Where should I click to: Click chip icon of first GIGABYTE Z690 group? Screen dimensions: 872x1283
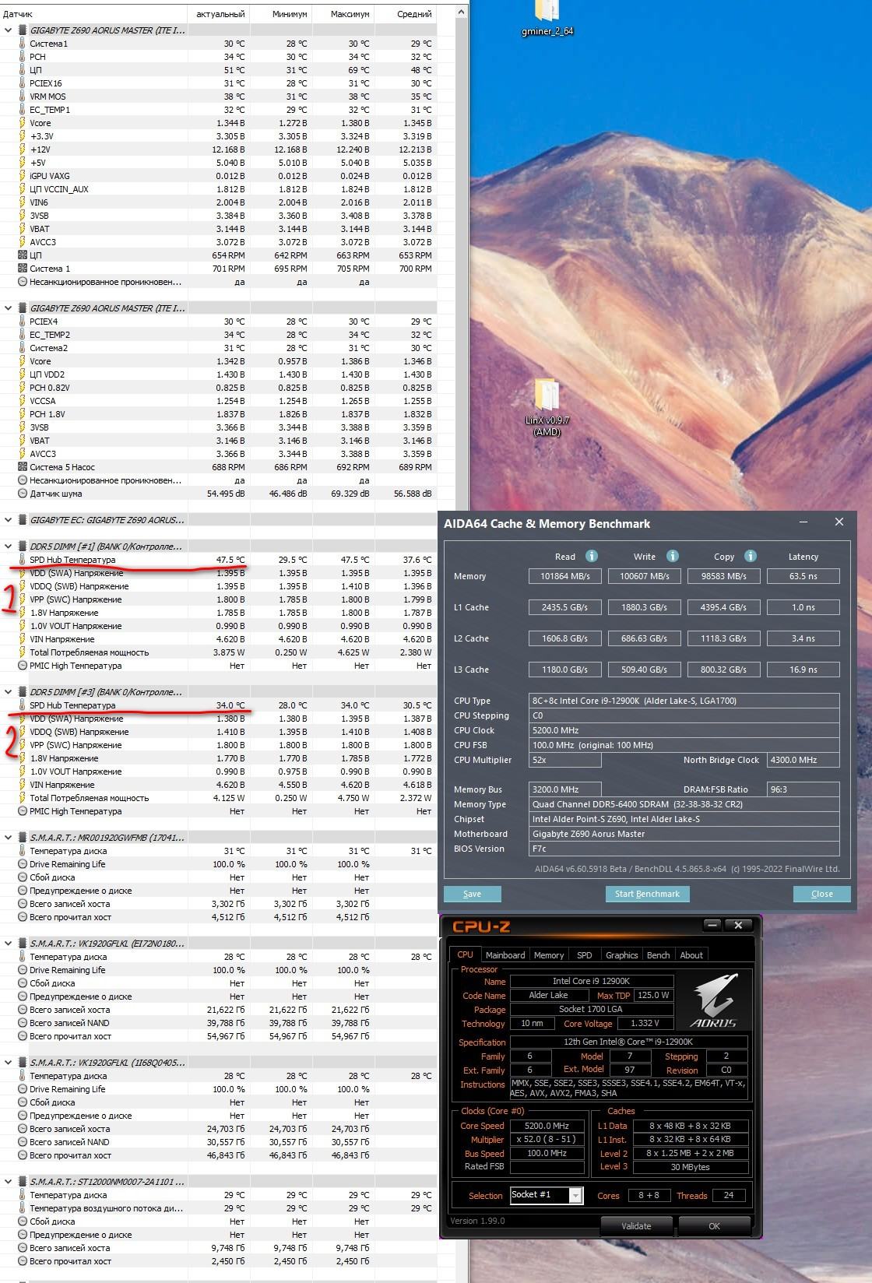click(22, 30)
